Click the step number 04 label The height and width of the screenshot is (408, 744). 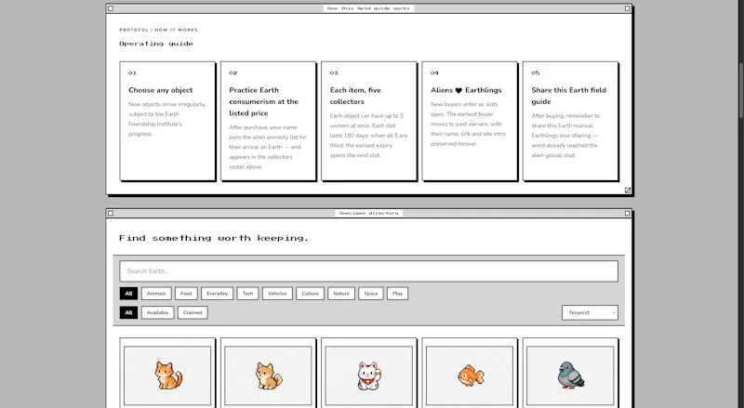[x=434, y=73]
